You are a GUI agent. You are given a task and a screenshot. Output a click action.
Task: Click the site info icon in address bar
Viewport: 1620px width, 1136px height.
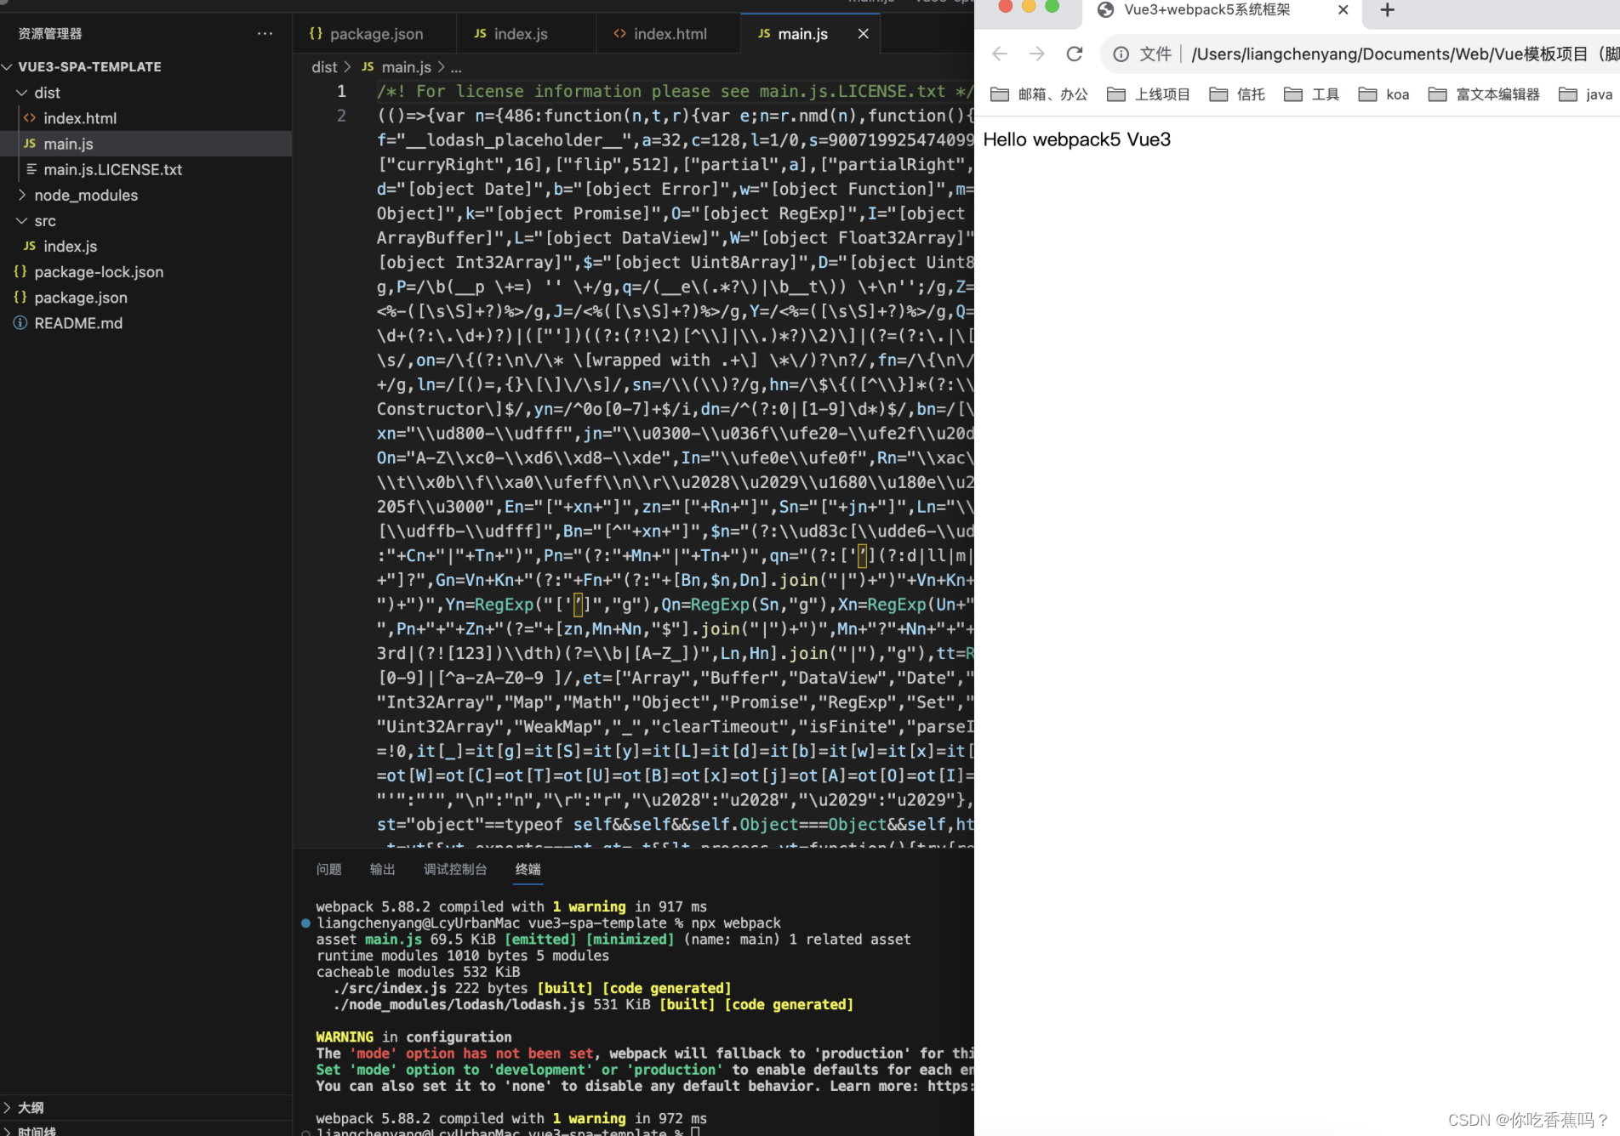click(x=1121, y=54)
